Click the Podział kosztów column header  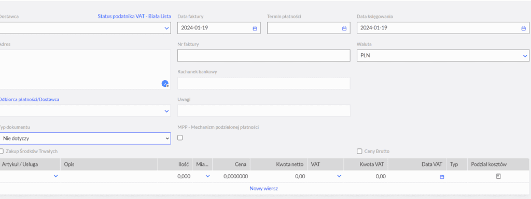coord(498,164)
